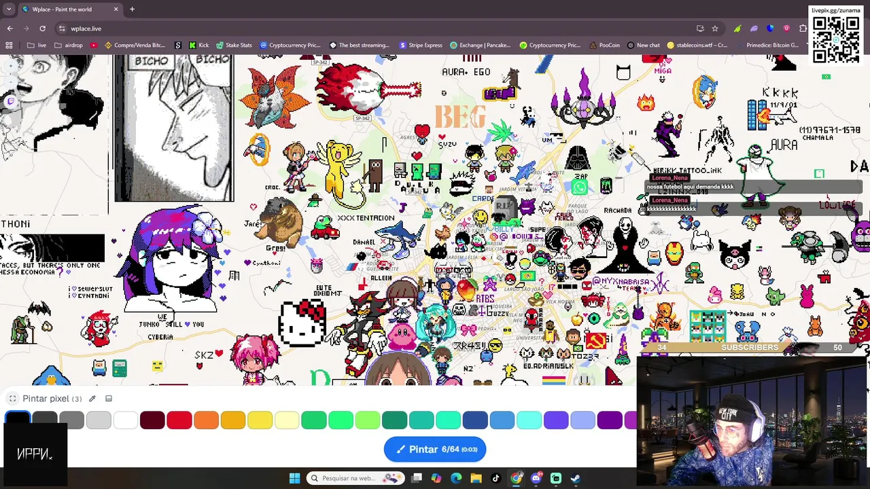Reload the wplace.live page
The height and width of the screenshot is (489, 870).
(x=42, y=29)
